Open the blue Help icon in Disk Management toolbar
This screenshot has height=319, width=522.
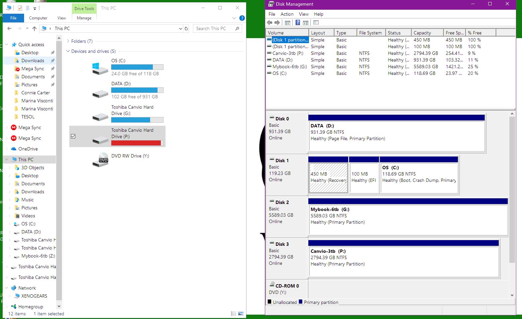298,22
